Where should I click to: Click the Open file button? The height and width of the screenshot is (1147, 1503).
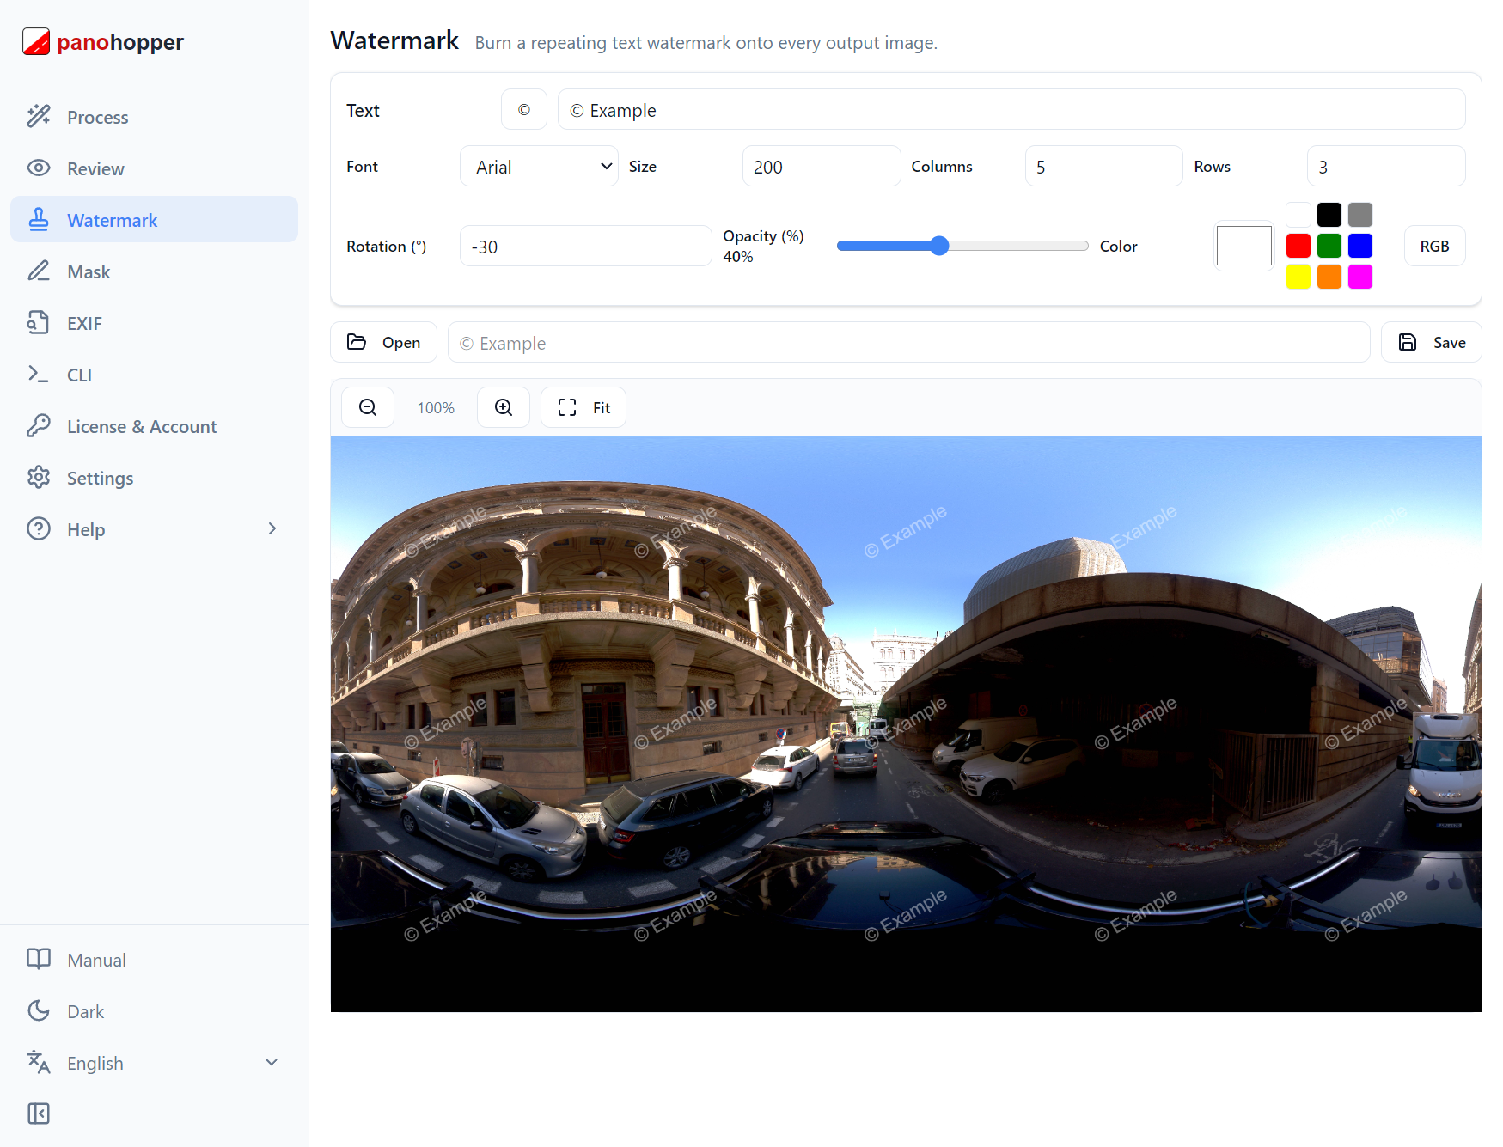(383, 342)
